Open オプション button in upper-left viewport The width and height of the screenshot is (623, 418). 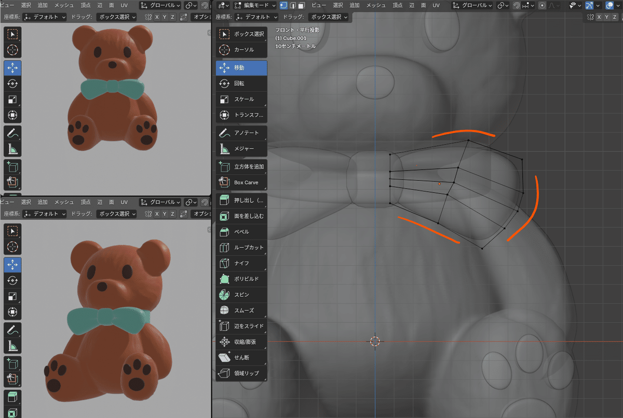pos(200,17)
